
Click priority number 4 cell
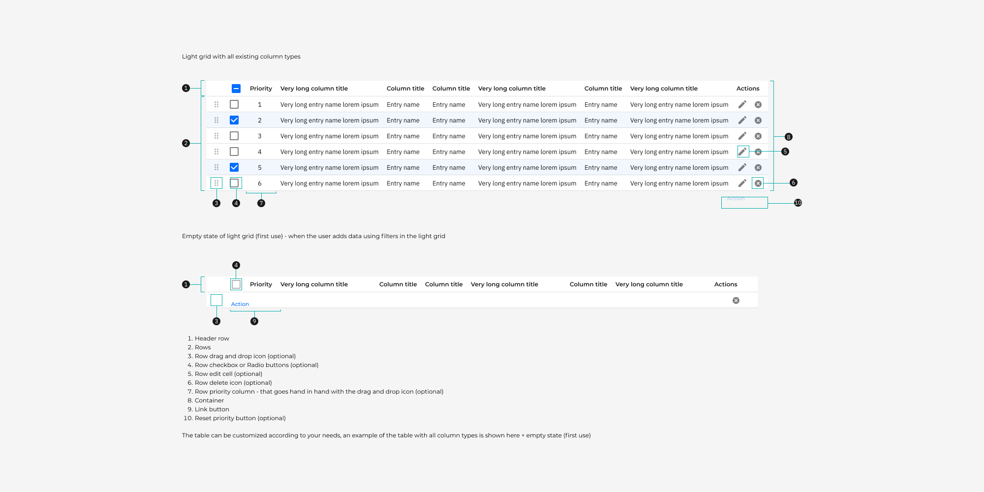(x=260, y=152)
